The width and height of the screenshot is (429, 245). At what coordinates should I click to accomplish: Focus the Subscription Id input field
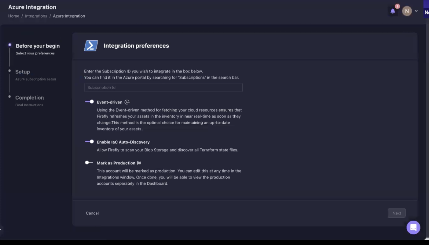click(163, 87)
